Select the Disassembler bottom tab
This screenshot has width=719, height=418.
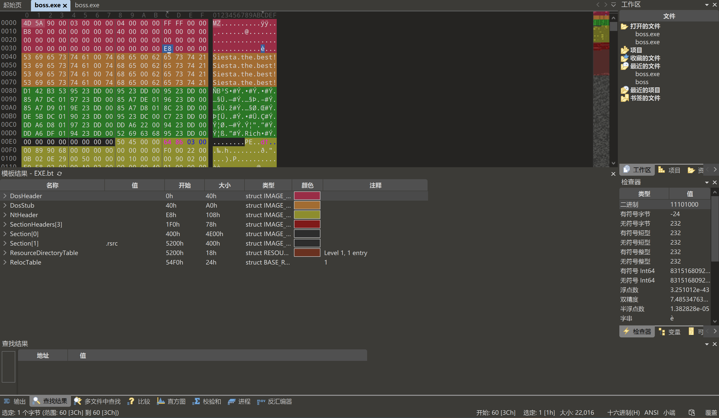(x=274, y=401)
